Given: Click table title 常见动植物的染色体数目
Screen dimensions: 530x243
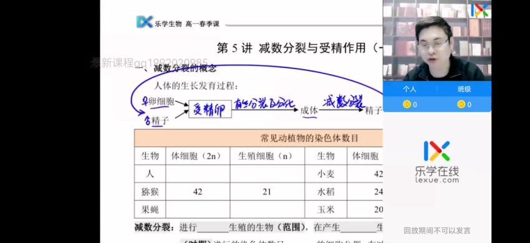Looking at the screenshot, I should pos(309,138).
